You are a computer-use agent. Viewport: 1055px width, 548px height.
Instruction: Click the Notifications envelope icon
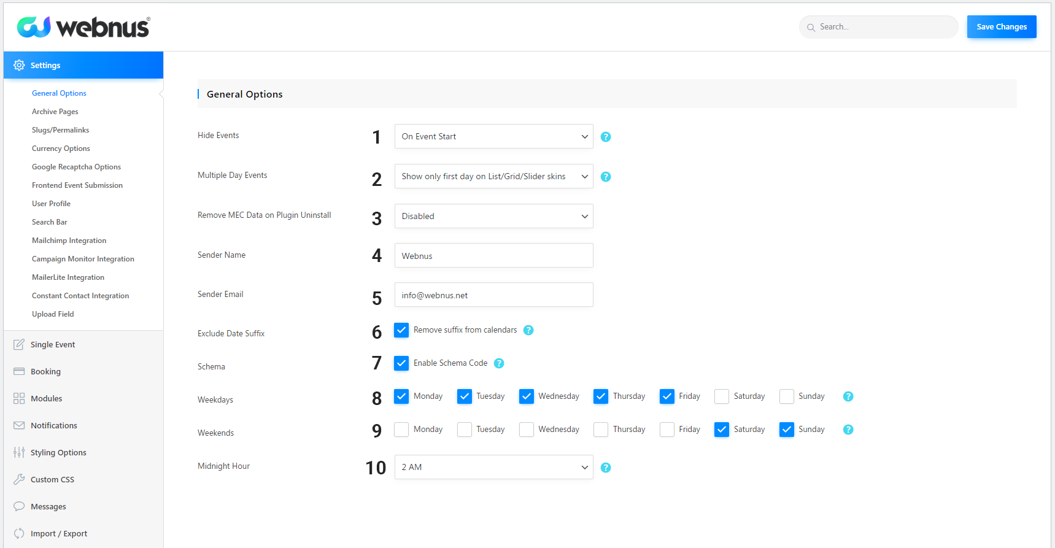pyautogui.click(x=19, y=425)
